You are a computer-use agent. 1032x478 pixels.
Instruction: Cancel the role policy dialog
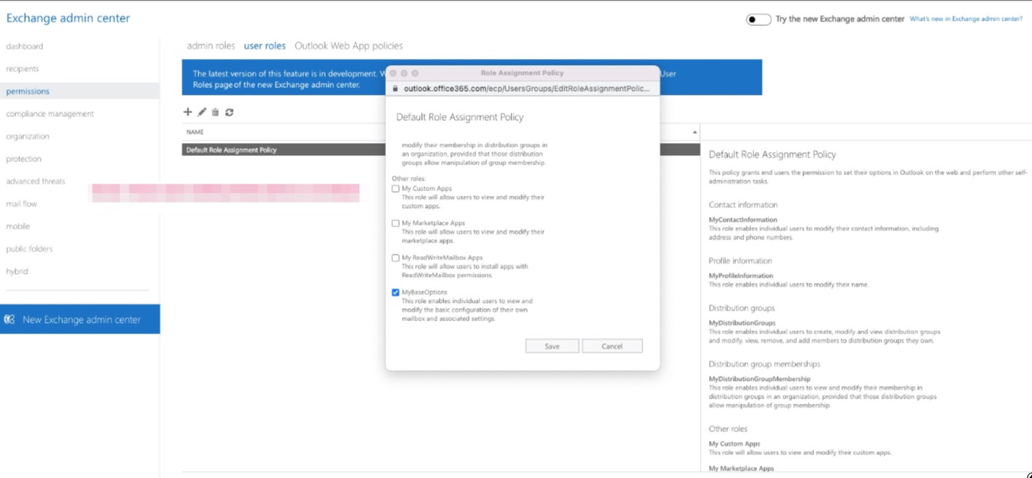[612, 345]
